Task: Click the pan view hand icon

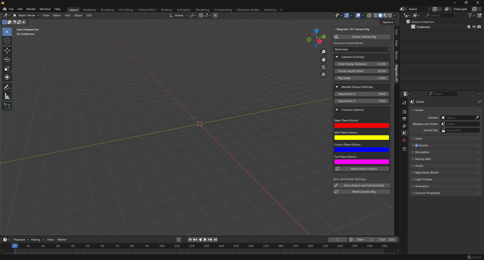Action: [x=323, y=59]
